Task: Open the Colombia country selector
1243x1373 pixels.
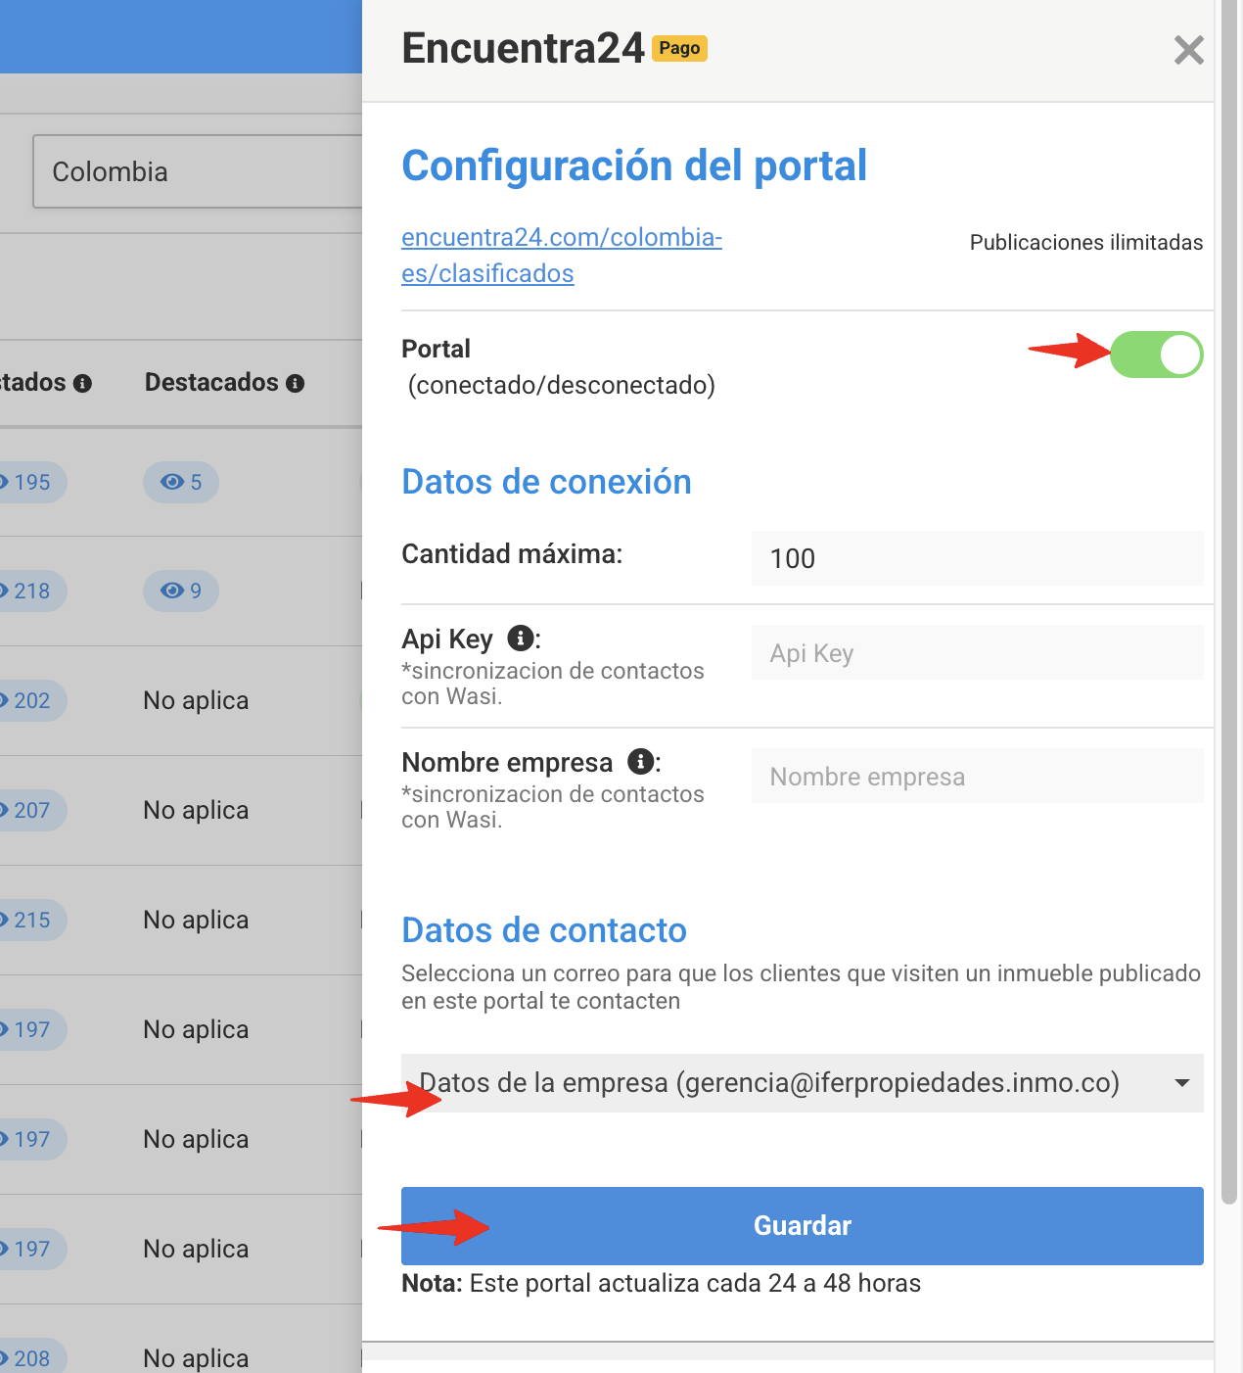Action: [x=198, y=171]
